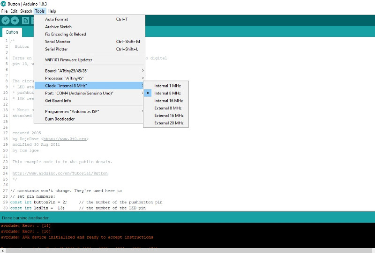375x253 pixels.
Task: Open the Edit menu
Action: pos(14,11)
